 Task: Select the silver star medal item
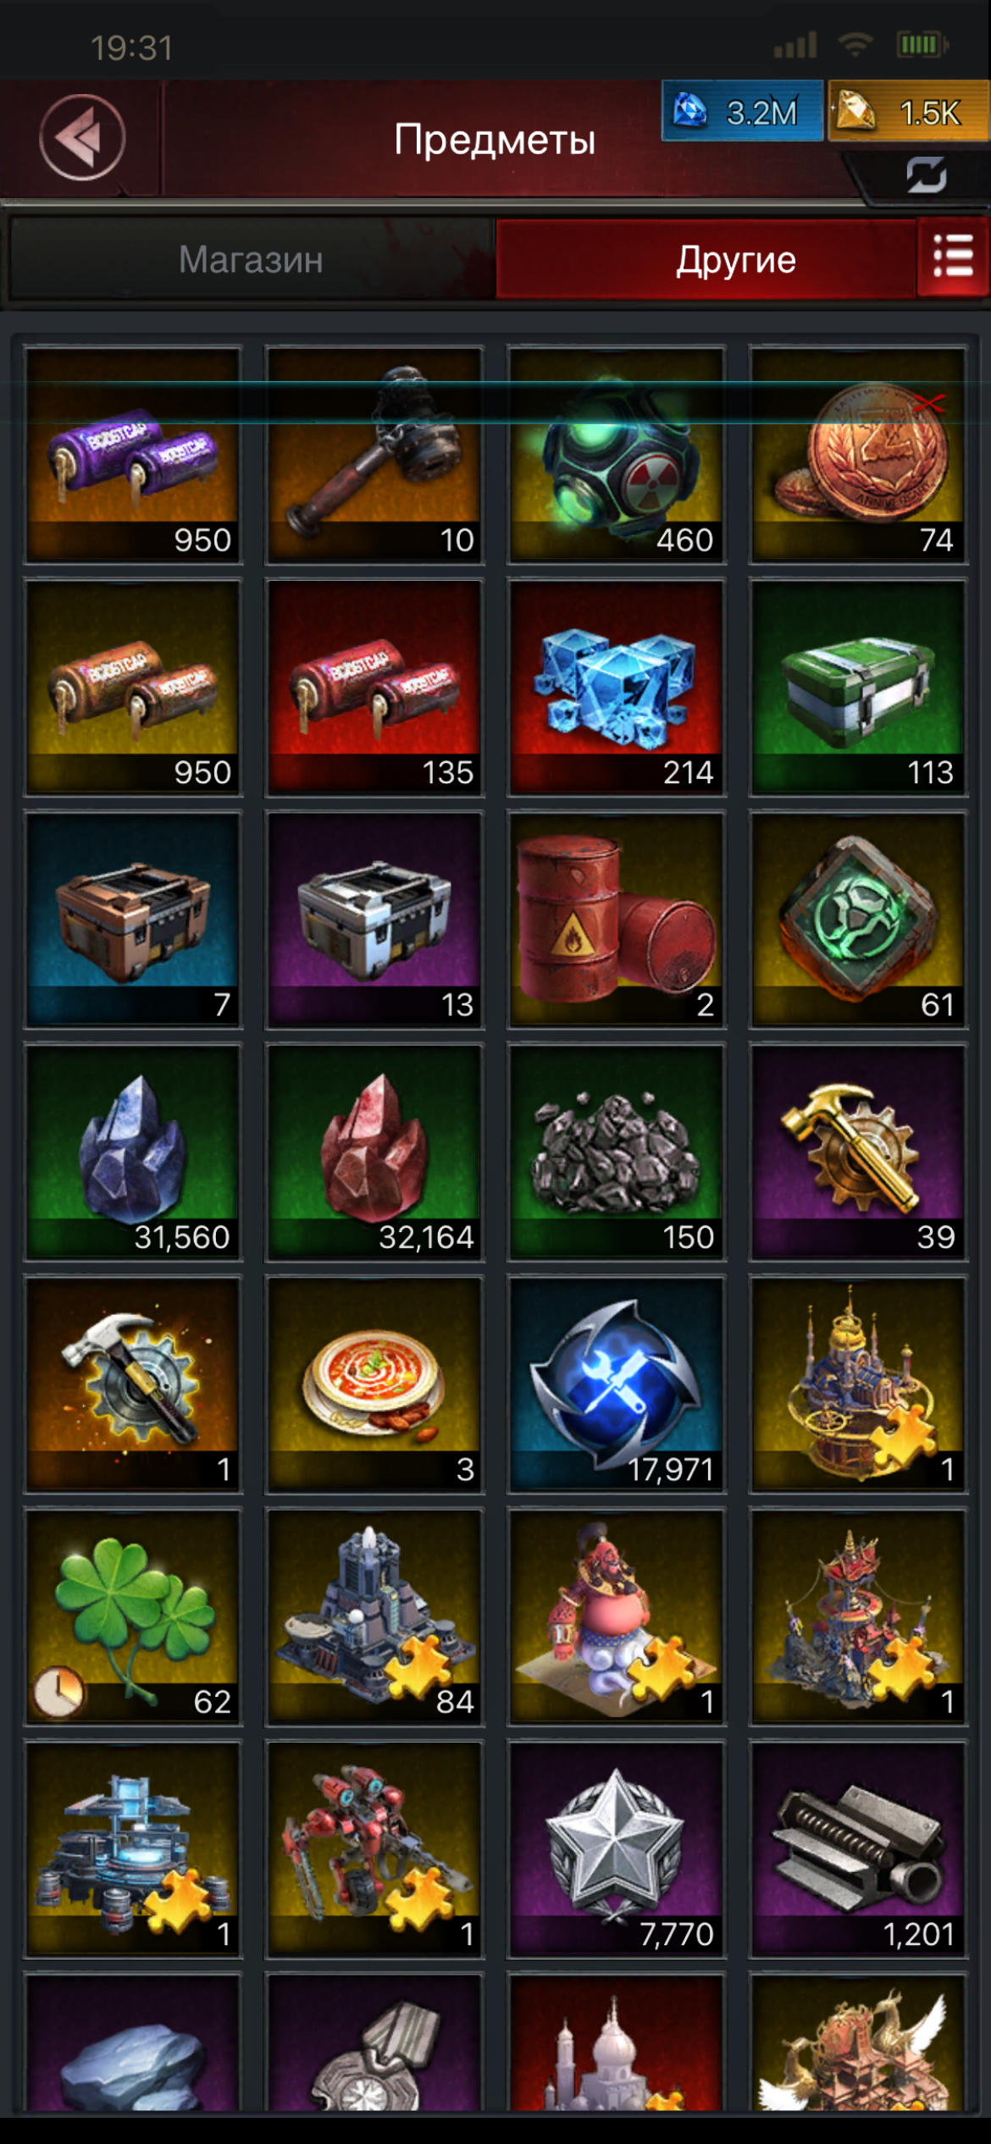tap(616, 1849)
